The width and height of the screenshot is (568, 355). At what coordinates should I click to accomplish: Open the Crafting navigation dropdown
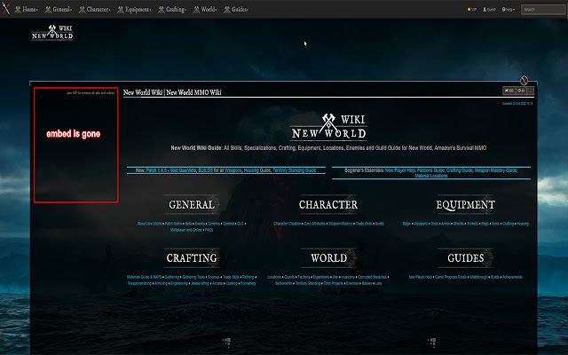tap(172, 10)
